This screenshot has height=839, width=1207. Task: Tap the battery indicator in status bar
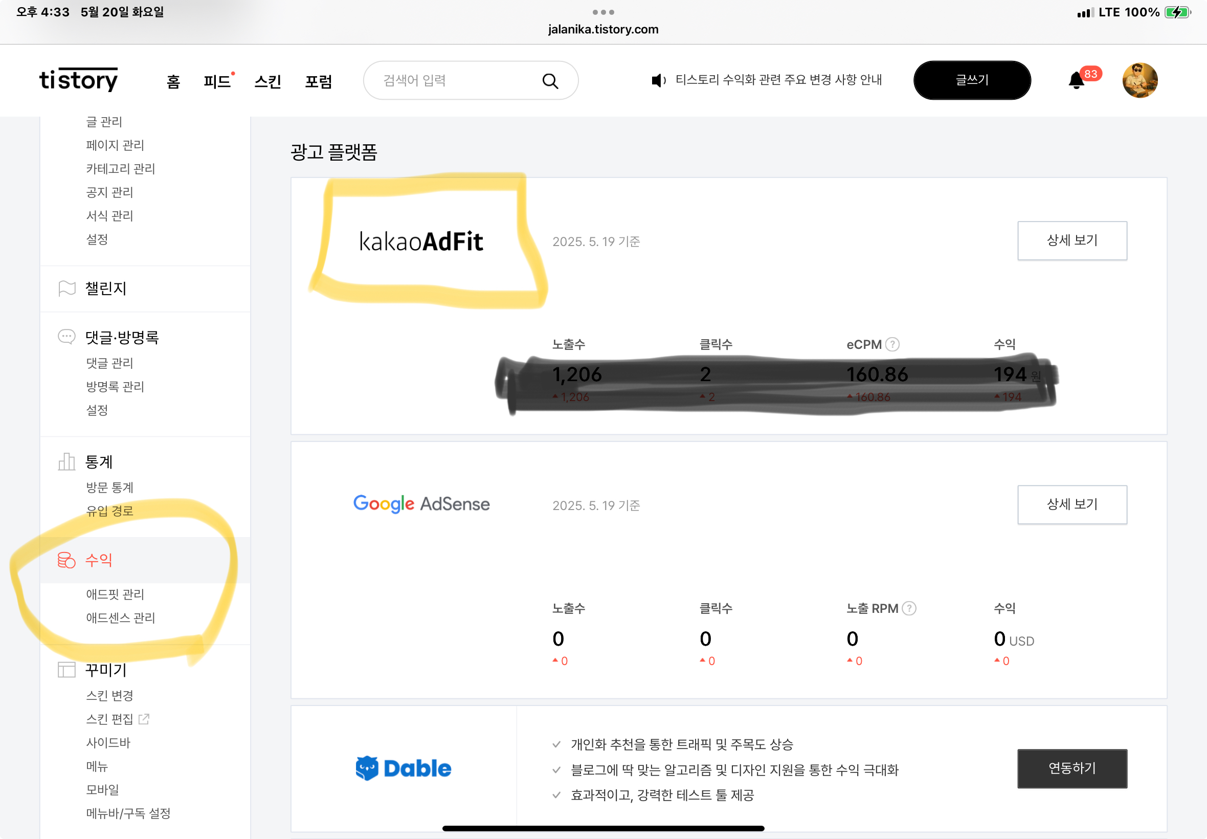(x=1178, y=12)
